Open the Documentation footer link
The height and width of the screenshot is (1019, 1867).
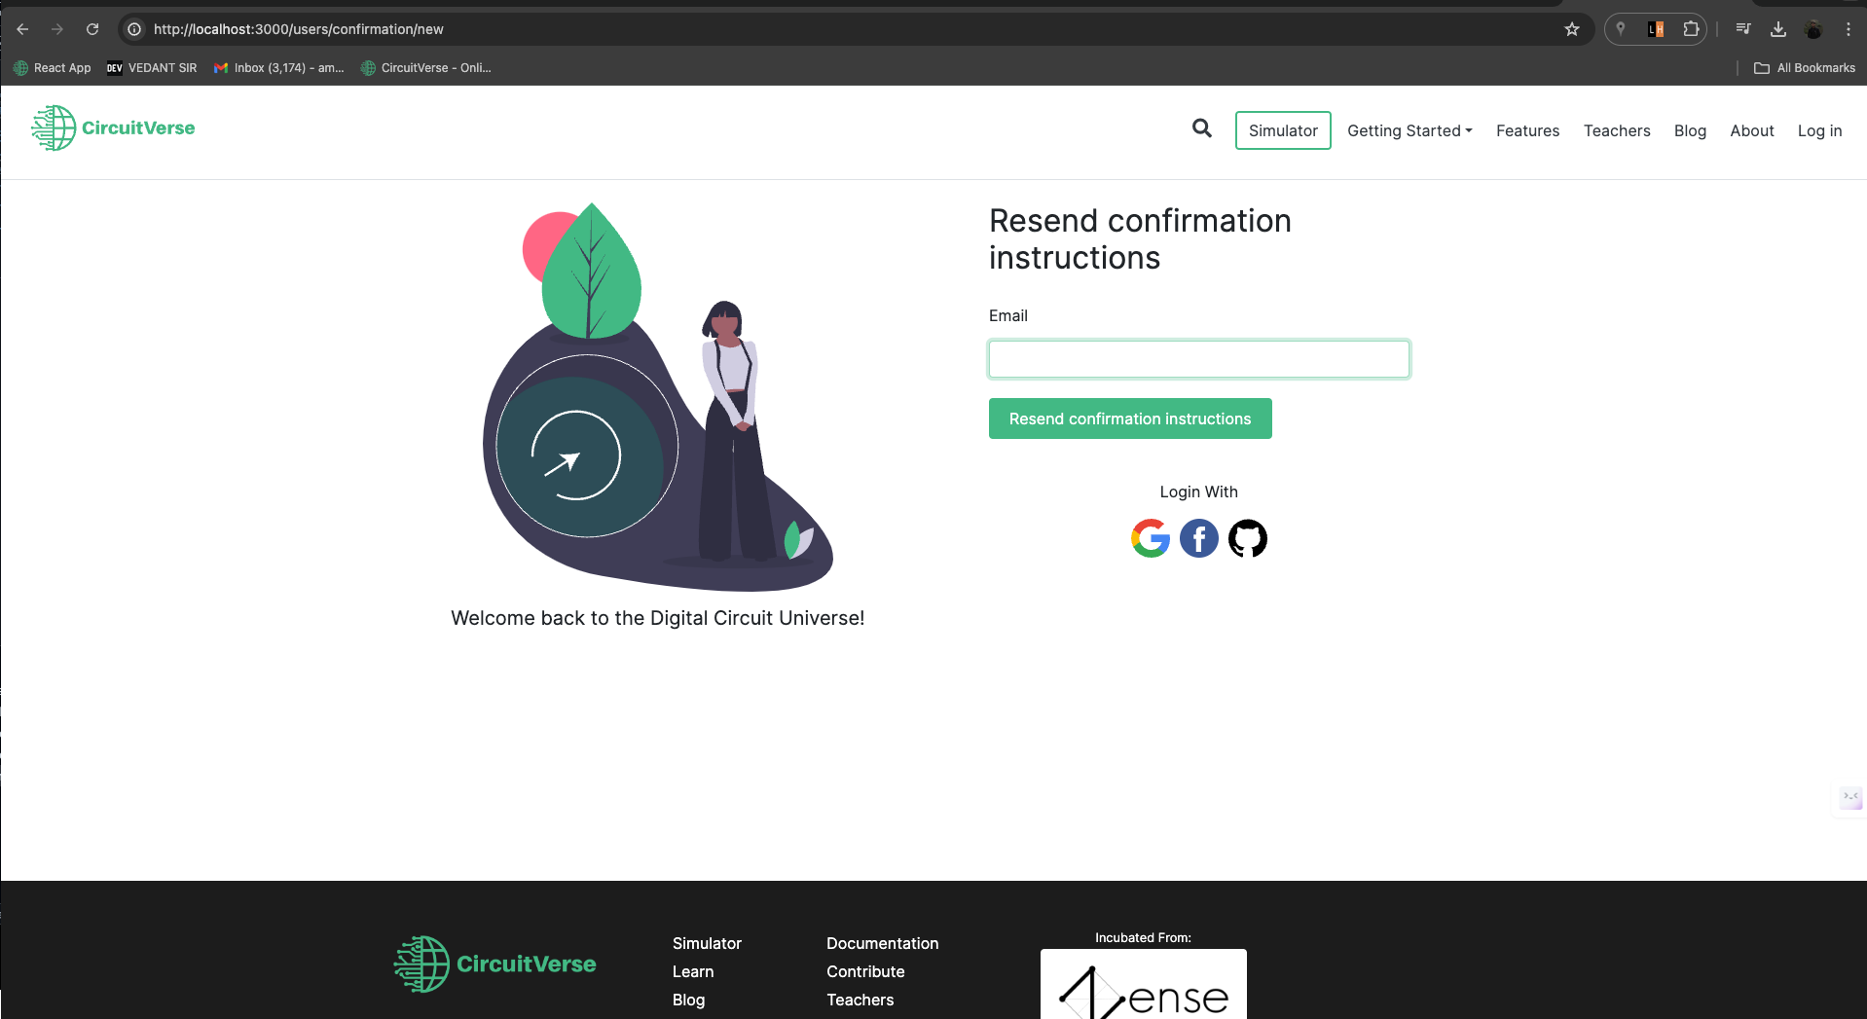pyautogui.click(x=882, y=943)
